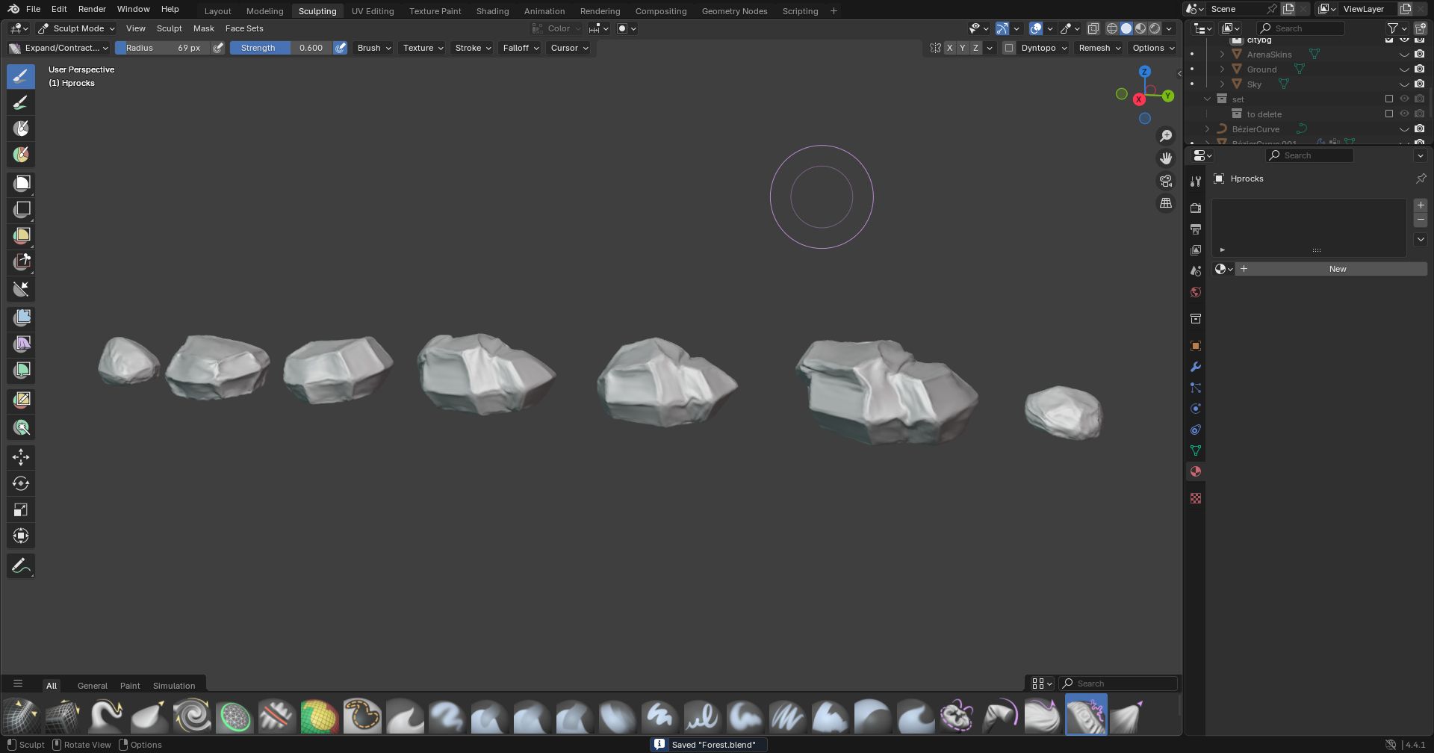1434x753 pixels.
Task: Open the Sculpt Mode selector dropdown
Action: point(77,28)
